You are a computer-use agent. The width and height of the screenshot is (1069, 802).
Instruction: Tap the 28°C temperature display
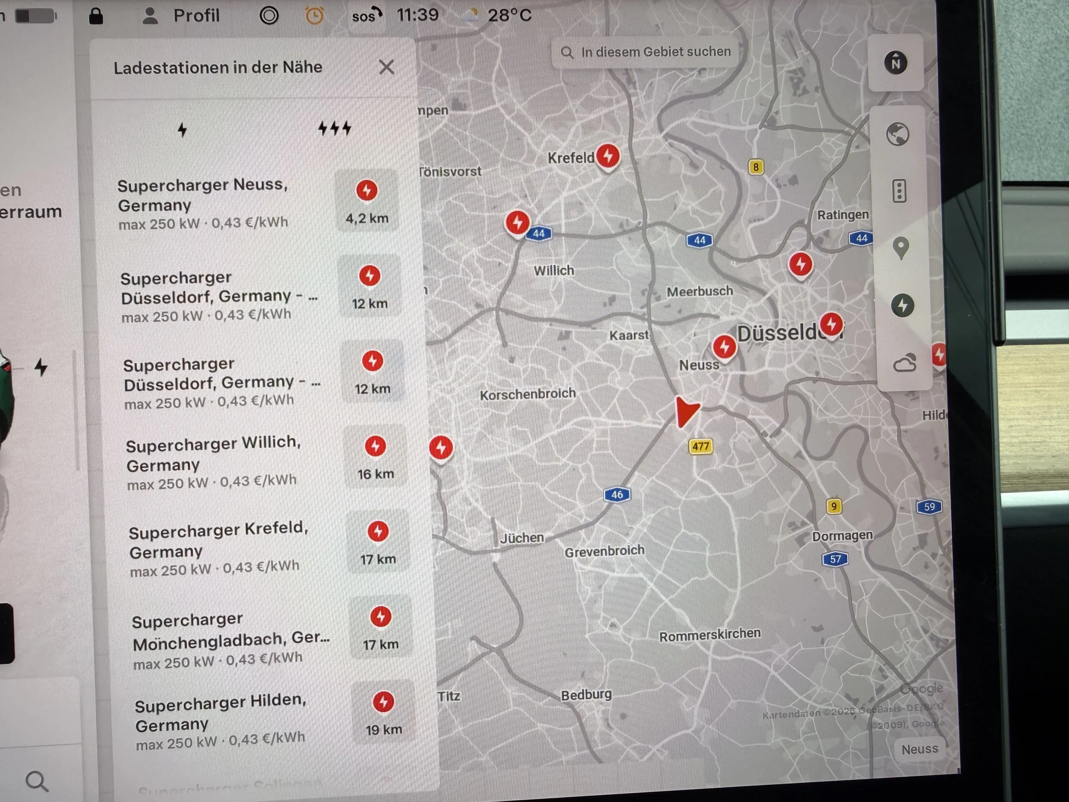coord(509,15)
